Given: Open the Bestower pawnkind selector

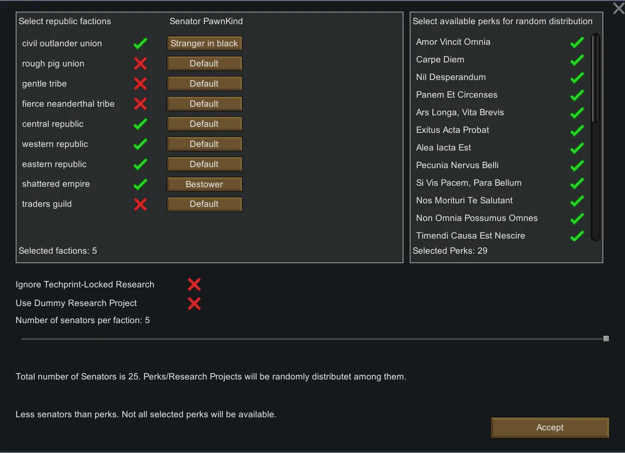Looking at the screenshot, I should tap(204, 184).
